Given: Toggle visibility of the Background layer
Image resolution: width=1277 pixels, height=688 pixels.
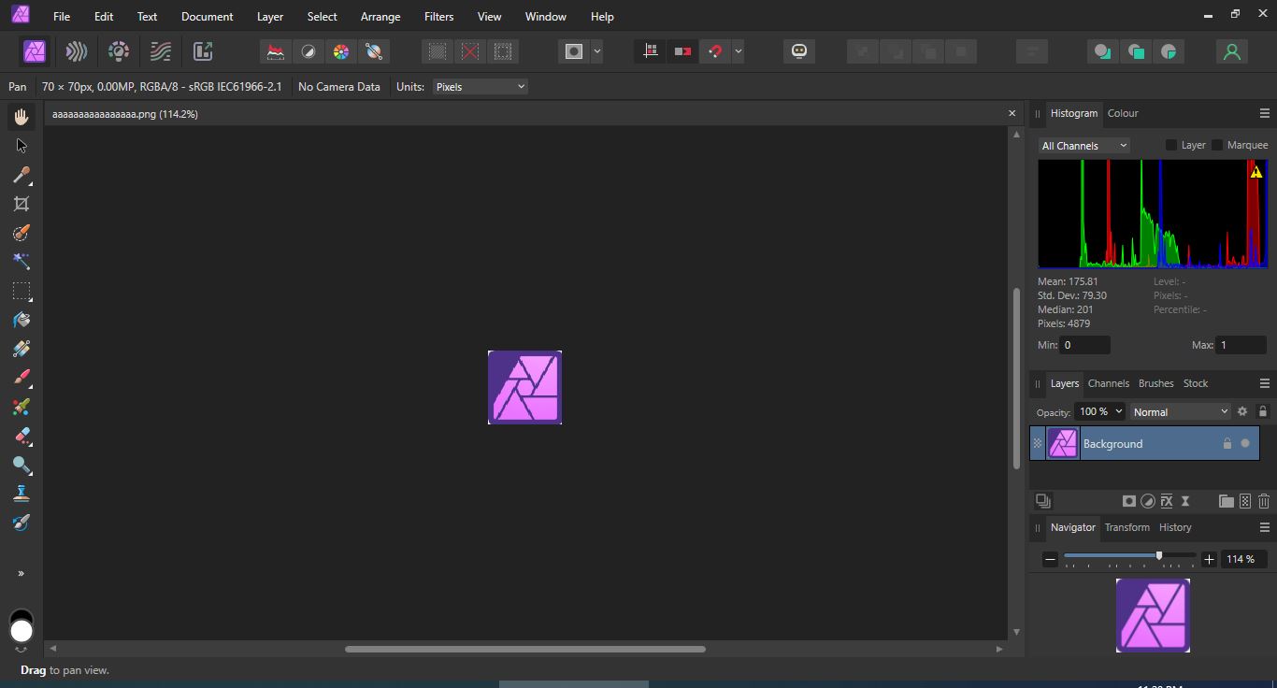Looking at the screenshot, I should pos(1245,444).
